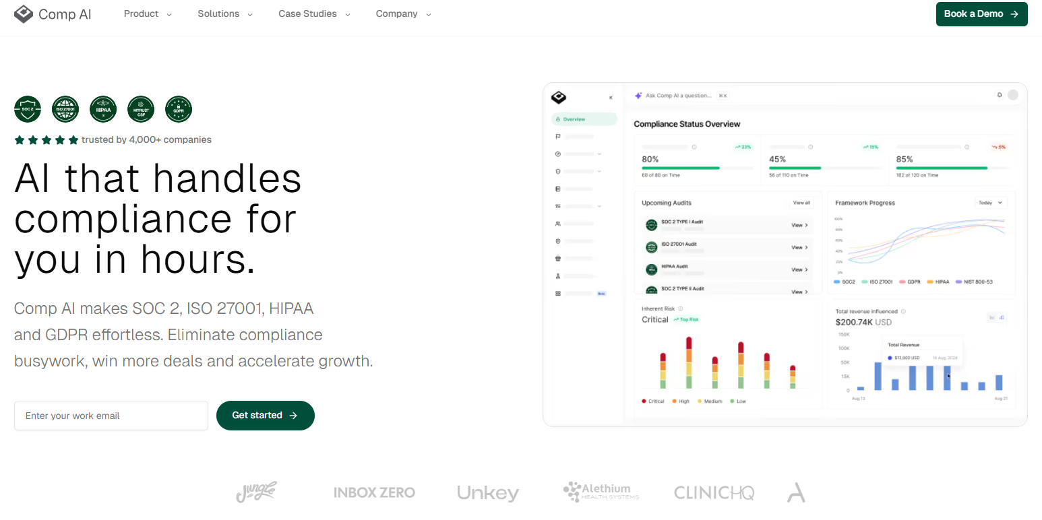Screen dimensions: 1042x520
Task: Click View for ISO 27001 Audit
Action: point(799,248)
